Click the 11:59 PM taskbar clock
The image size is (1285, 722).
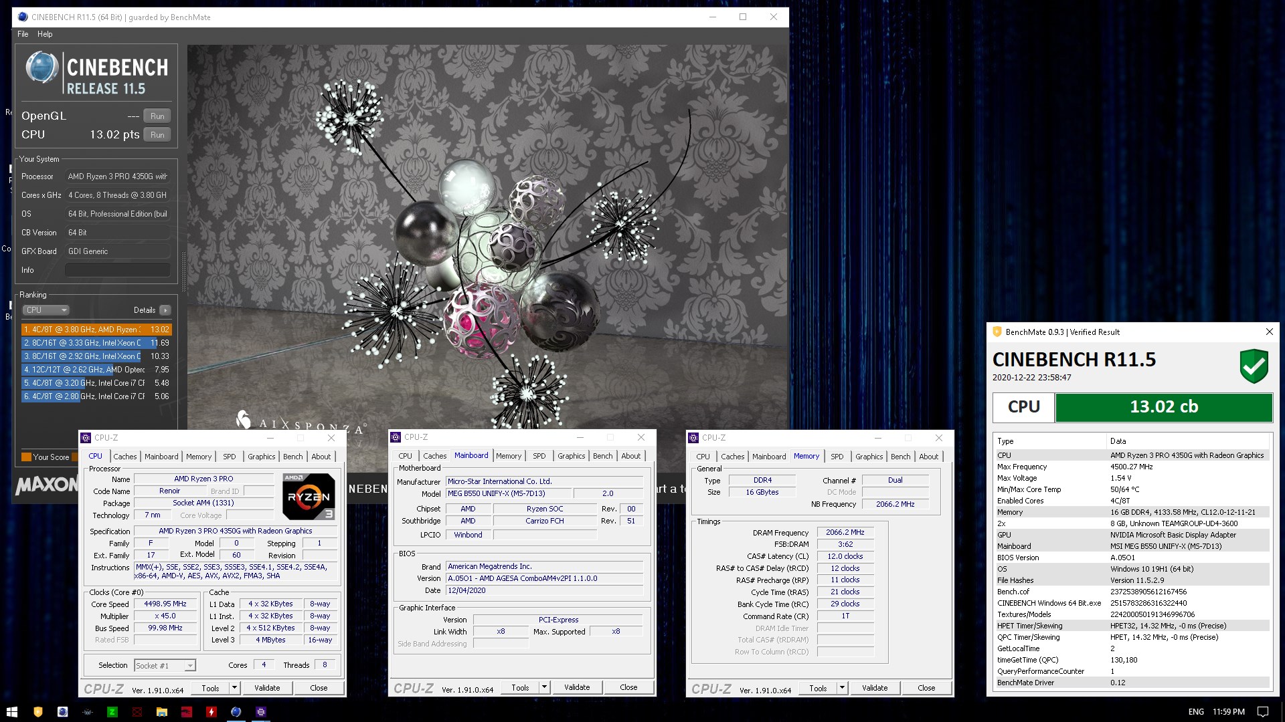[x=1229, y=712]
